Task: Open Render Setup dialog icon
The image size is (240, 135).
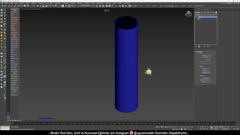Action: pos(120,6)
